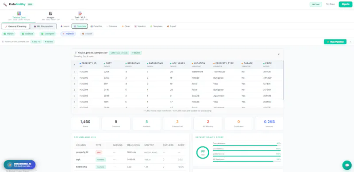This screenshot has height=172, width=354.
Task: Dismiss the file bar with the X beside Run Pipeline
Action: click(350, 42)
